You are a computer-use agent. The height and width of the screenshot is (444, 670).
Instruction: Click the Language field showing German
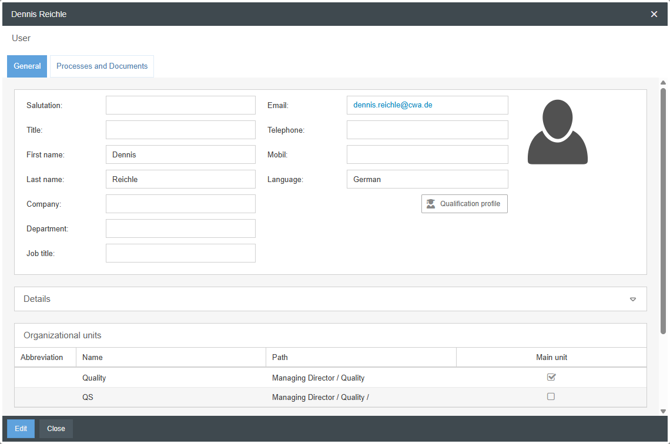[x=427, y=179]
